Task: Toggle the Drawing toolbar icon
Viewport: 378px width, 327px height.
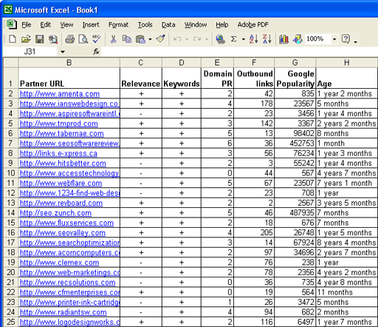Action: coord(298,39)
